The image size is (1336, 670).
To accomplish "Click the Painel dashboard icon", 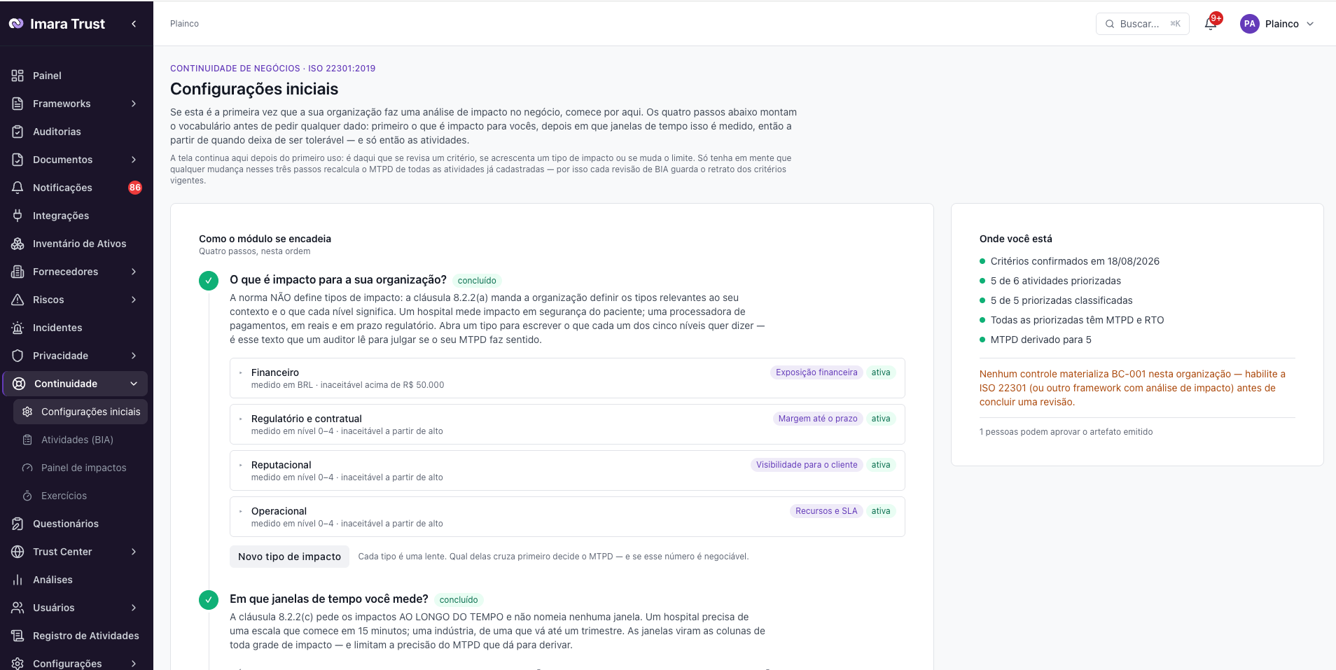I will [x=18, y=76].
